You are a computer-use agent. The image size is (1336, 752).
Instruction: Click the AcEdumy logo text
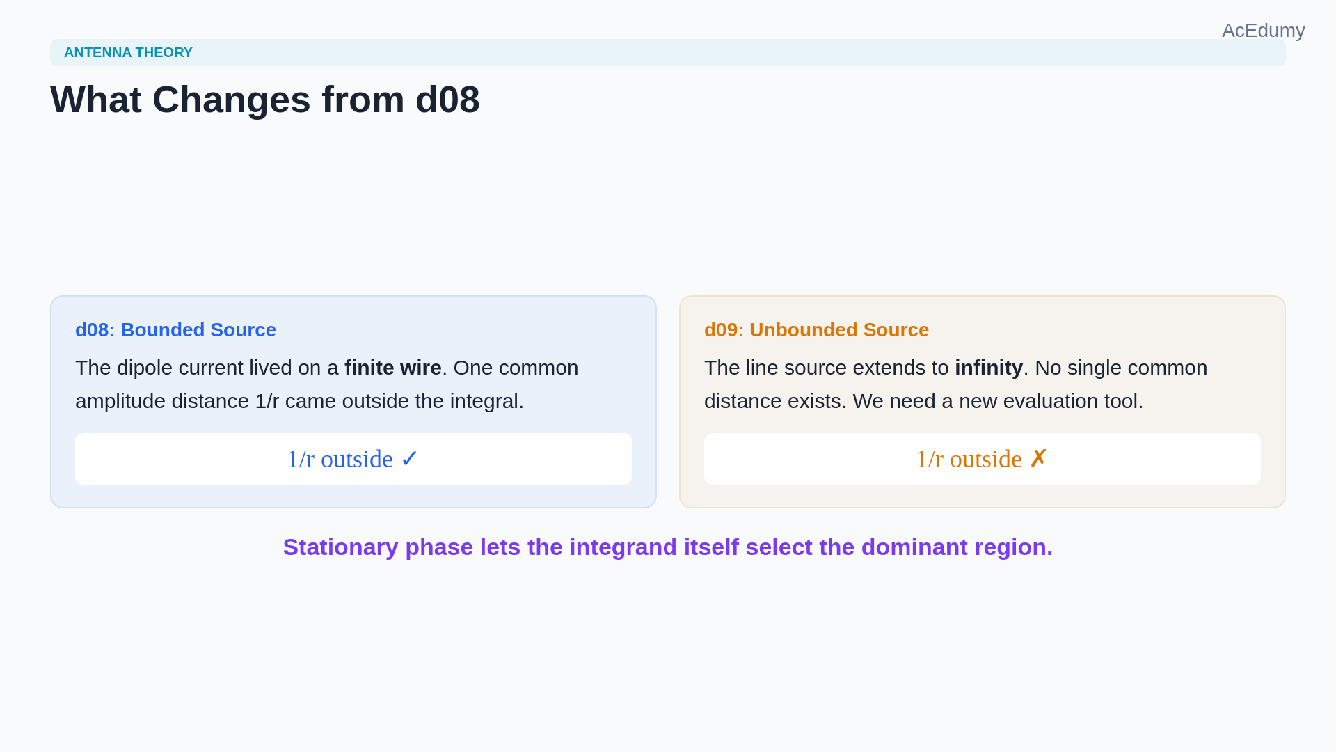(x=1263, y=31)
